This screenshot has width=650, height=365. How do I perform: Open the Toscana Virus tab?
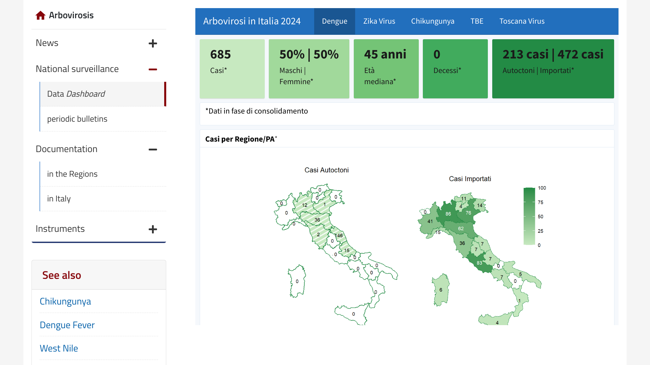click(522, 21)
